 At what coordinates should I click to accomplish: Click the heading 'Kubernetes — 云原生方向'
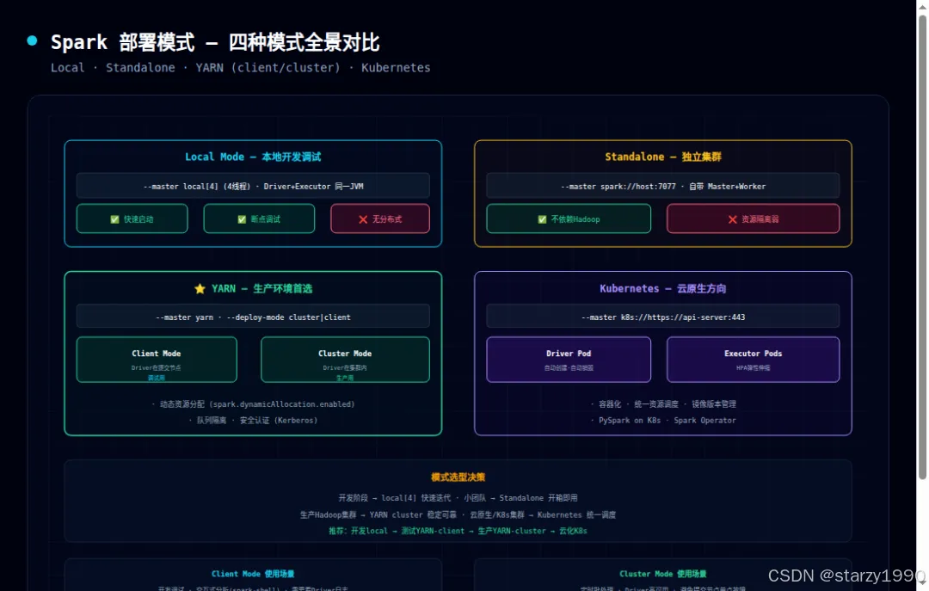663,289
